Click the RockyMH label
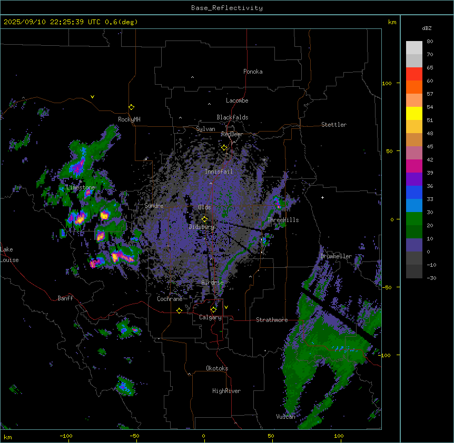The height and width of the screenshot is (443, 454). pos(129,119)
